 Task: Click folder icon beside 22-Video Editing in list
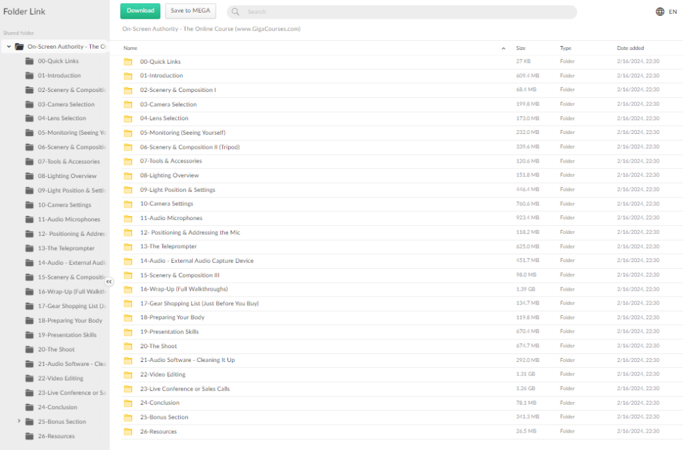point(128,375)
